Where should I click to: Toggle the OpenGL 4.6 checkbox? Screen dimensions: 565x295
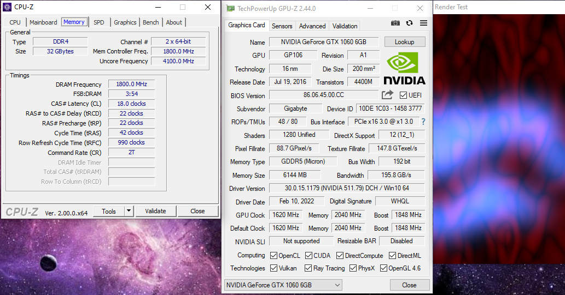pos(384,268)
